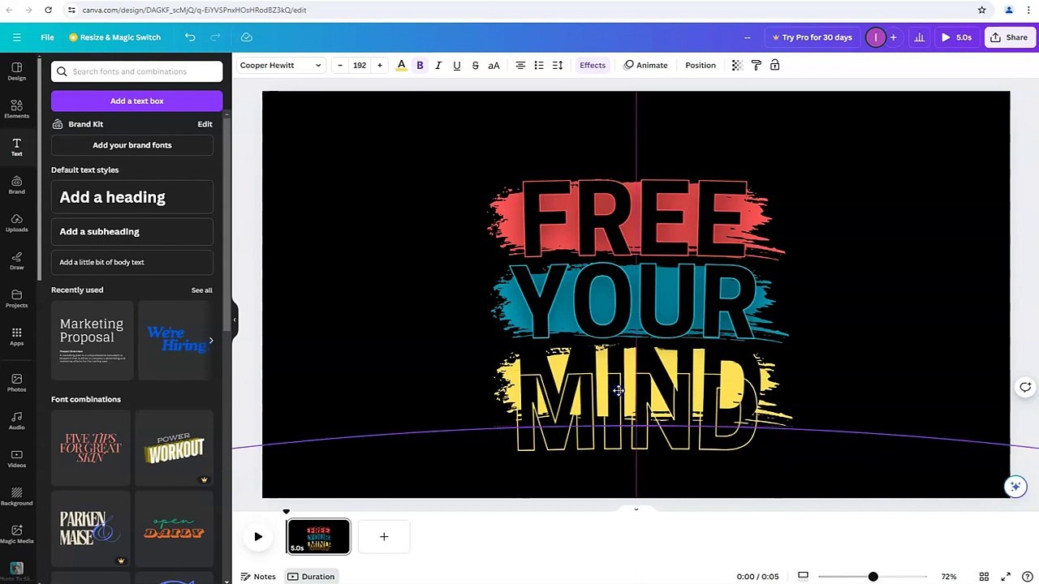Click the search fonts input field

[136, 71]
